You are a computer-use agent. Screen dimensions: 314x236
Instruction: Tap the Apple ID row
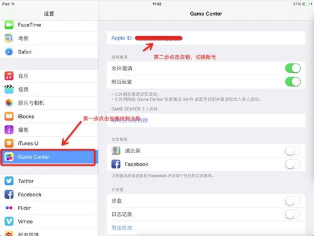(206, 38)
